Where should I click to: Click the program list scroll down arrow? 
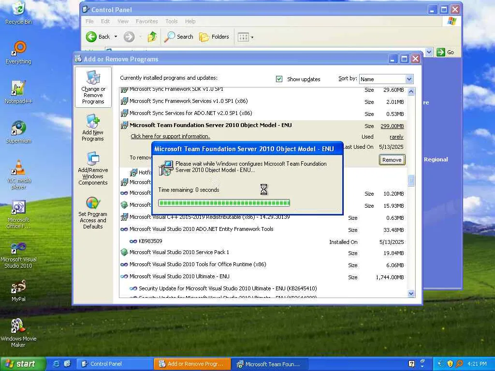point(411,293)
